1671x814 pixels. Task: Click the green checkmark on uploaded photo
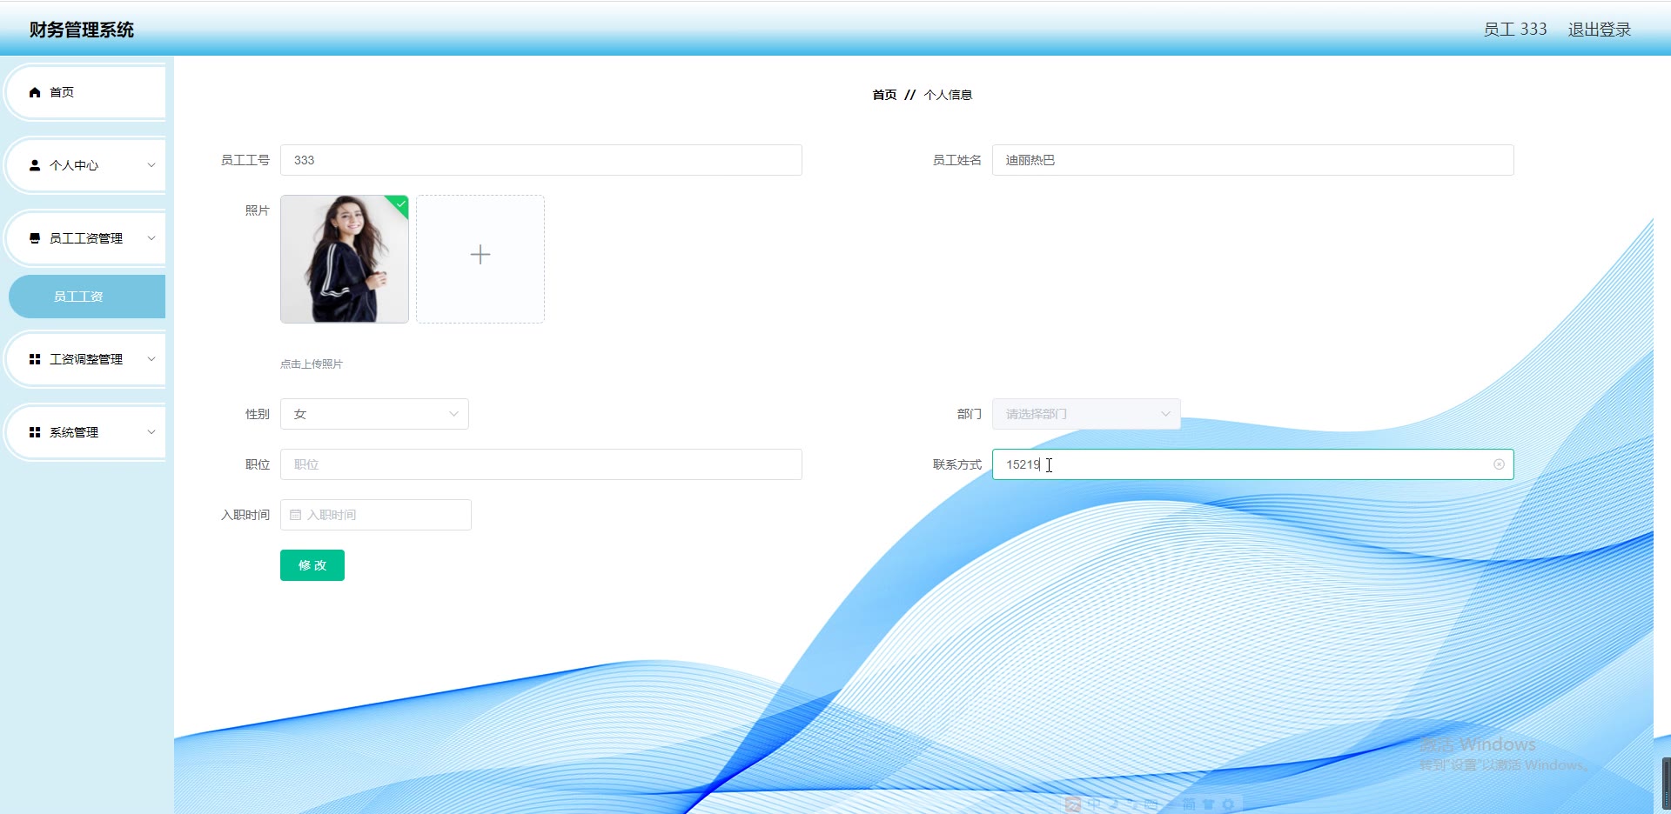tap(400, 203)
